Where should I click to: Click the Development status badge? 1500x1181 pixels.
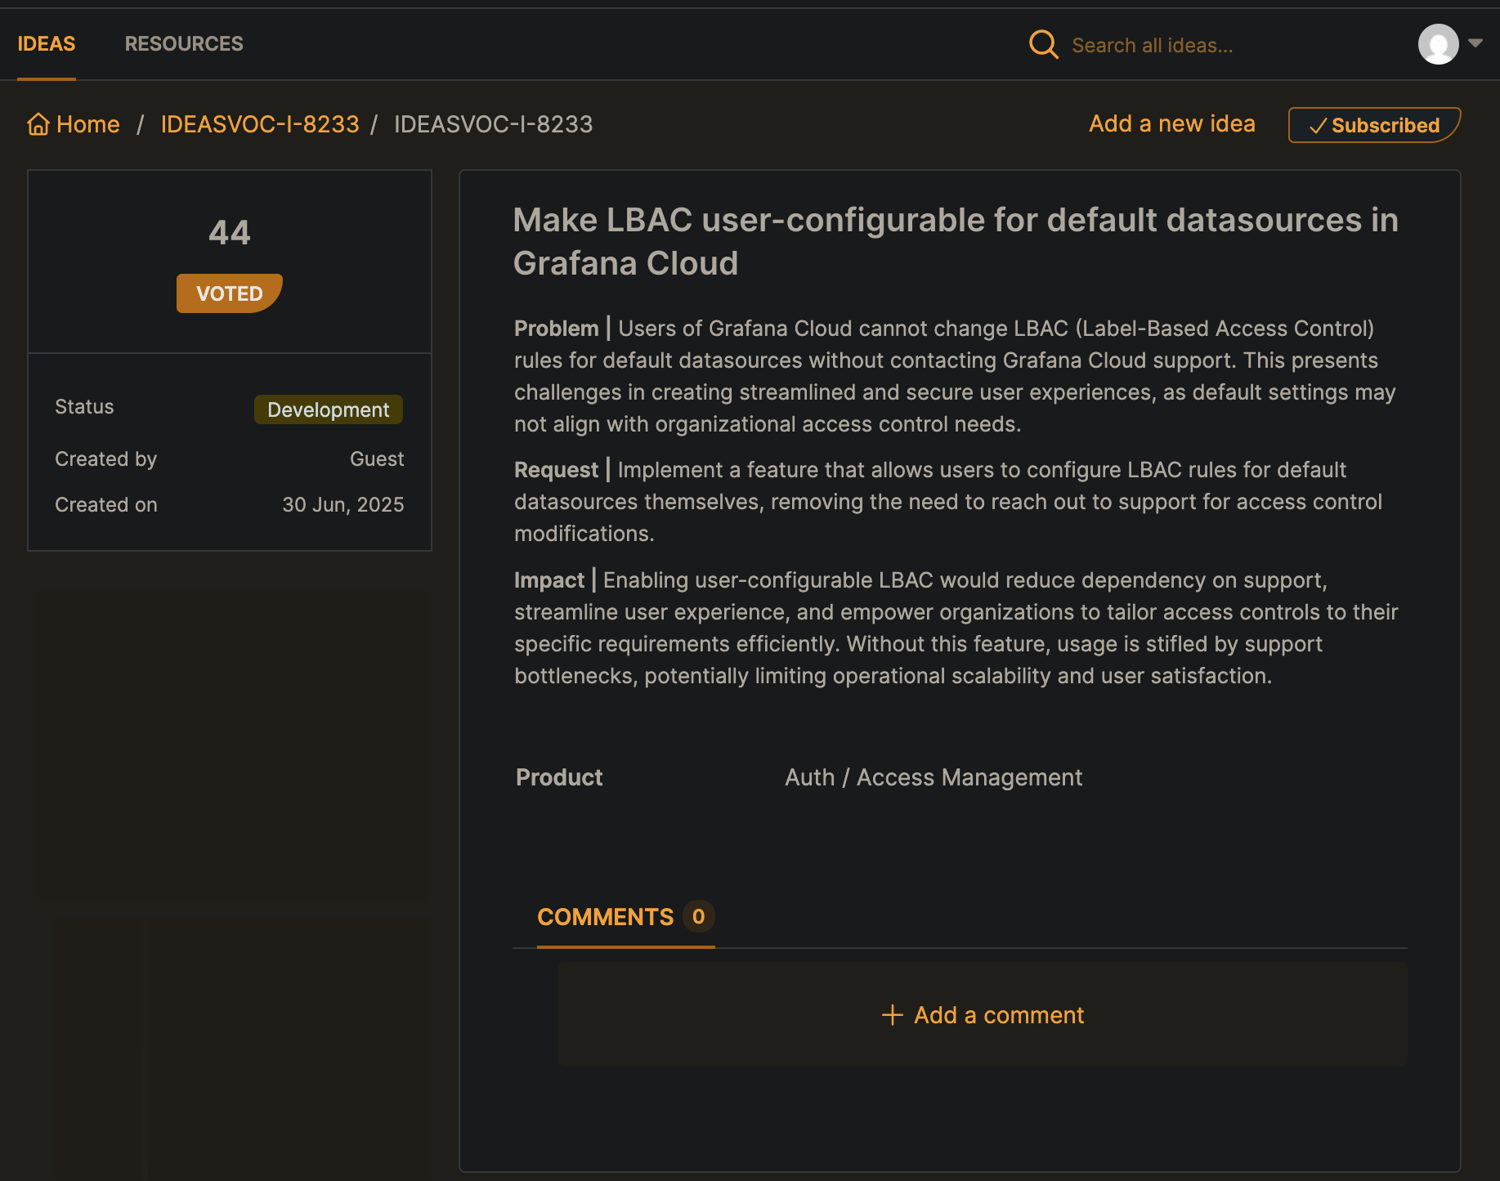point(329,409)
